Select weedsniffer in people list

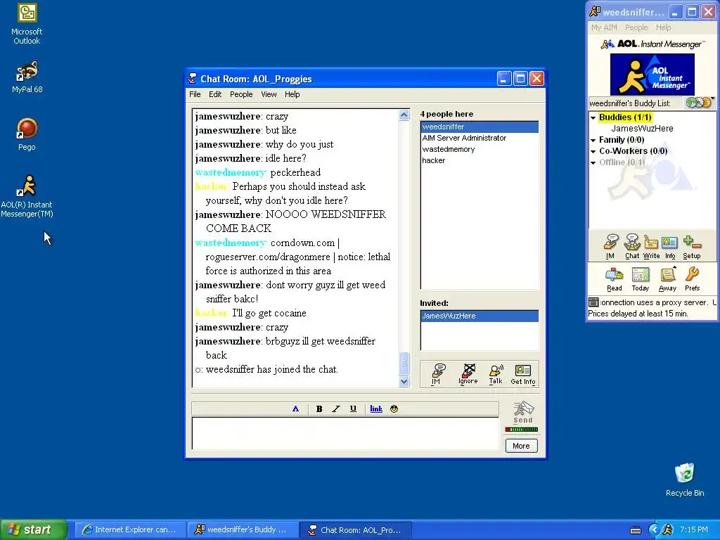pos(480,127)
